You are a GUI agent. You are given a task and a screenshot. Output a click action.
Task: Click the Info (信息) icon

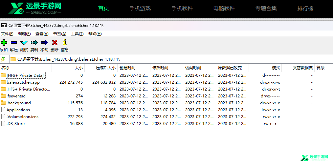coord(65,42)
